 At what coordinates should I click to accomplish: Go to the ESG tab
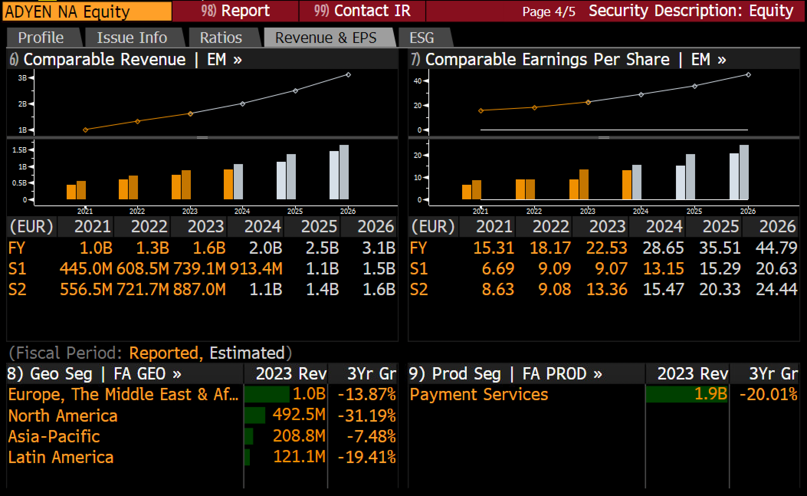[x=422, y=38]
